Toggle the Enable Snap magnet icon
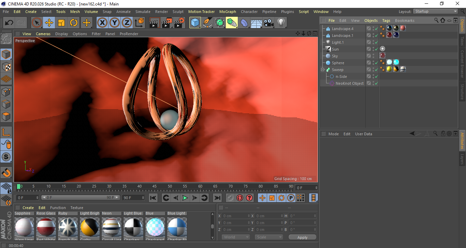The width and height of the screenshot is (466, 248). [x=6, y=173]
